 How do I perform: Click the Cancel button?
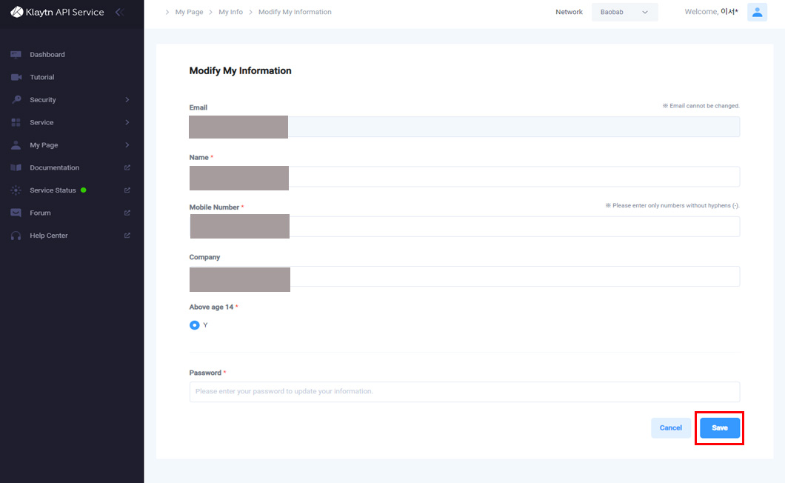tap(670, 428)
